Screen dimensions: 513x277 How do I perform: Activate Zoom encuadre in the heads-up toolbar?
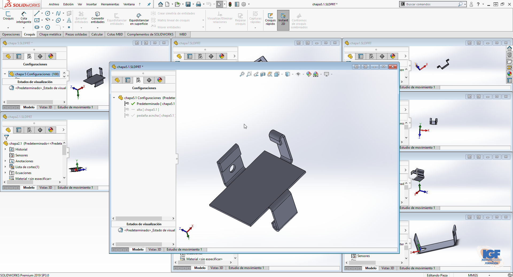click(x=249, y=74)
